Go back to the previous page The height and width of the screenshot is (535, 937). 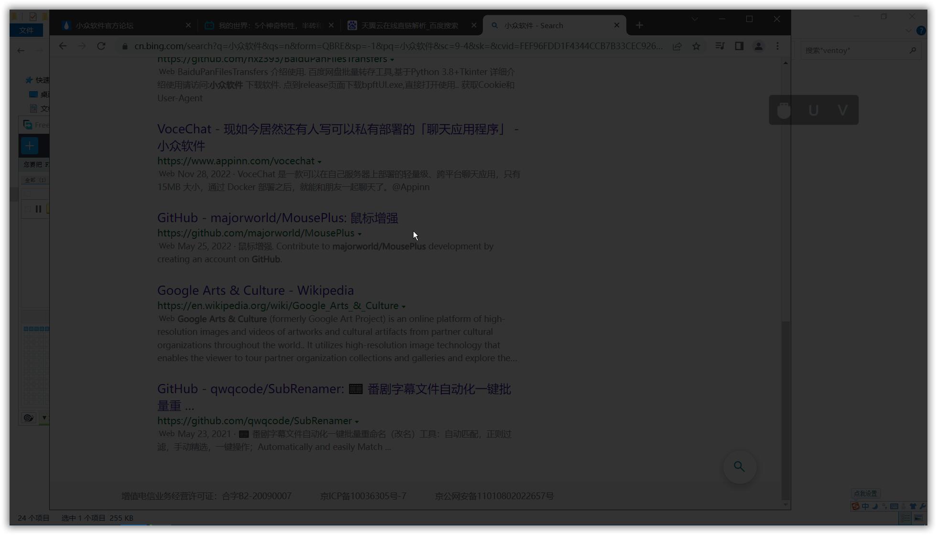[63, 46]
